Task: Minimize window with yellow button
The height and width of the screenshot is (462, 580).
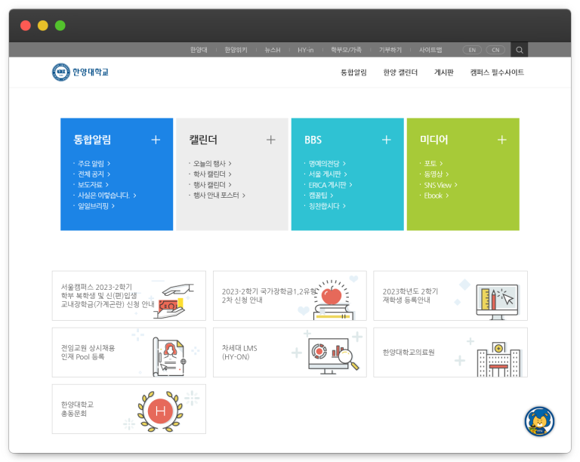Action: (43, 26)
